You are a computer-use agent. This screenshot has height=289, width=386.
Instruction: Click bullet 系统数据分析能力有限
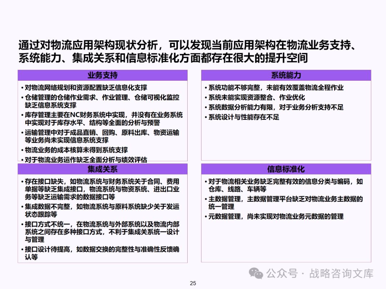pos(274,107)
